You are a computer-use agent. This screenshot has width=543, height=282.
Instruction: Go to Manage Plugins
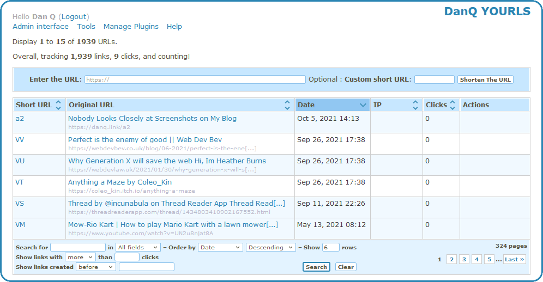click(x=131, y=27)
